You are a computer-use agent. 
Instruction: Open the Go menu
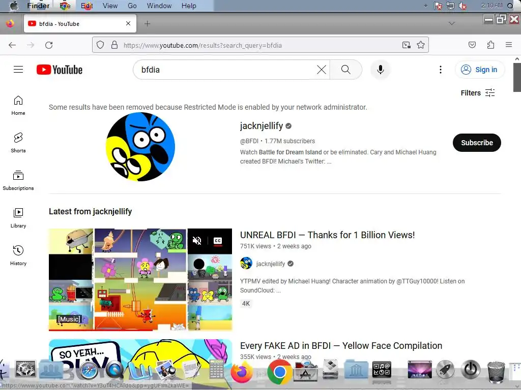[132, 6]
